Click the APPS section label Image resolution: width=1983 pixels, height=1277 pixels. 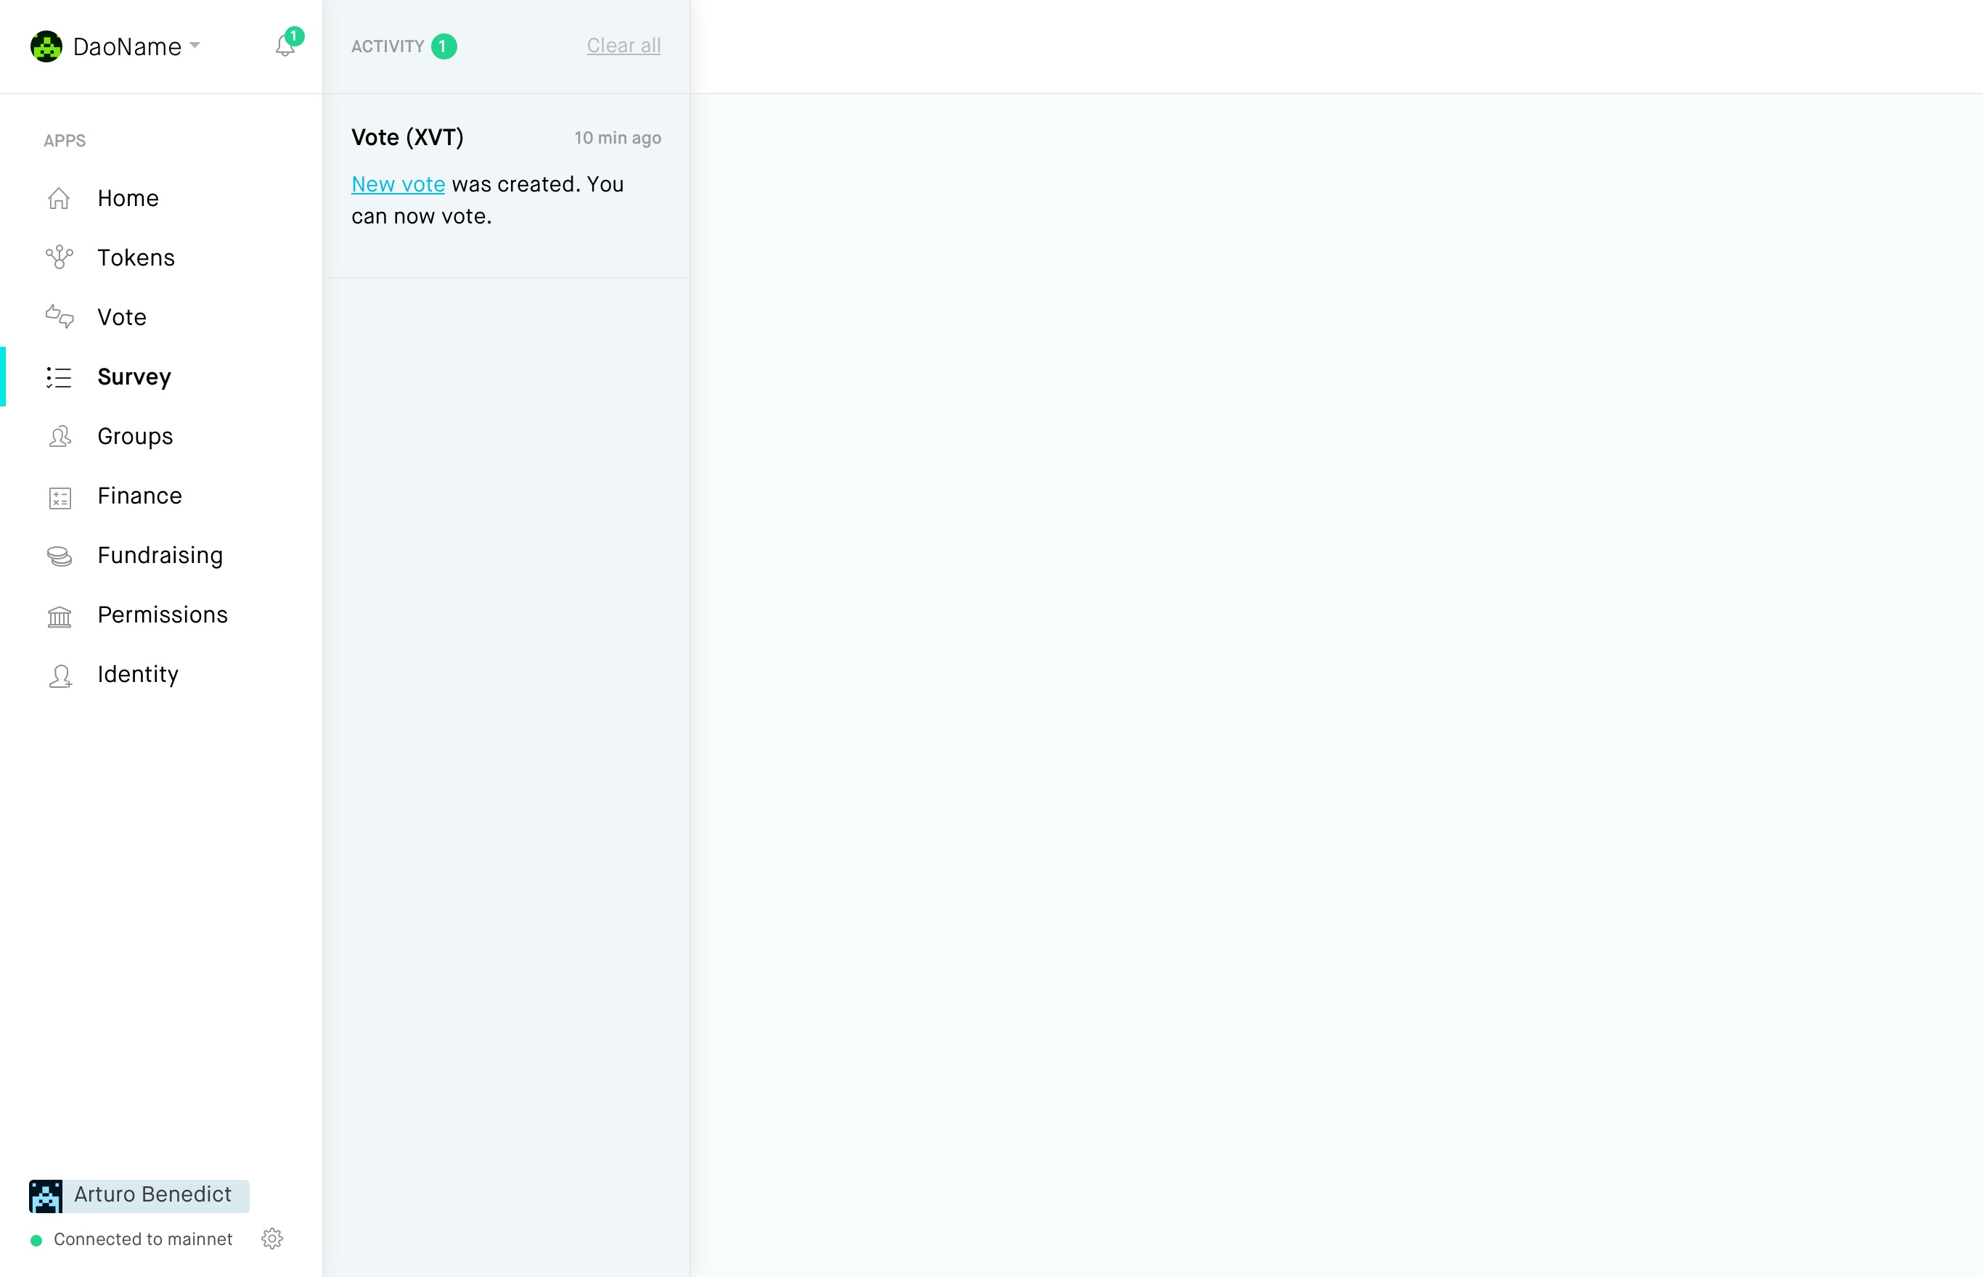click(65, 141)
